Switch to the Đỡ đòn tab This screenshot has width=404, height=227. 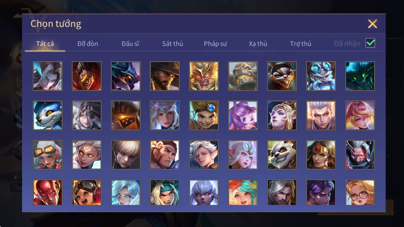tap(88, 44)
